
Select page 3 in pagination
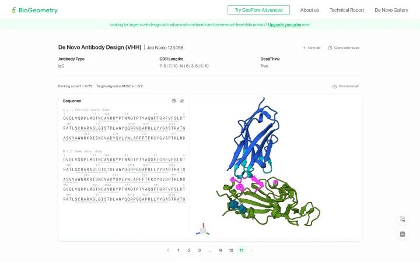(x=199, y=250)
